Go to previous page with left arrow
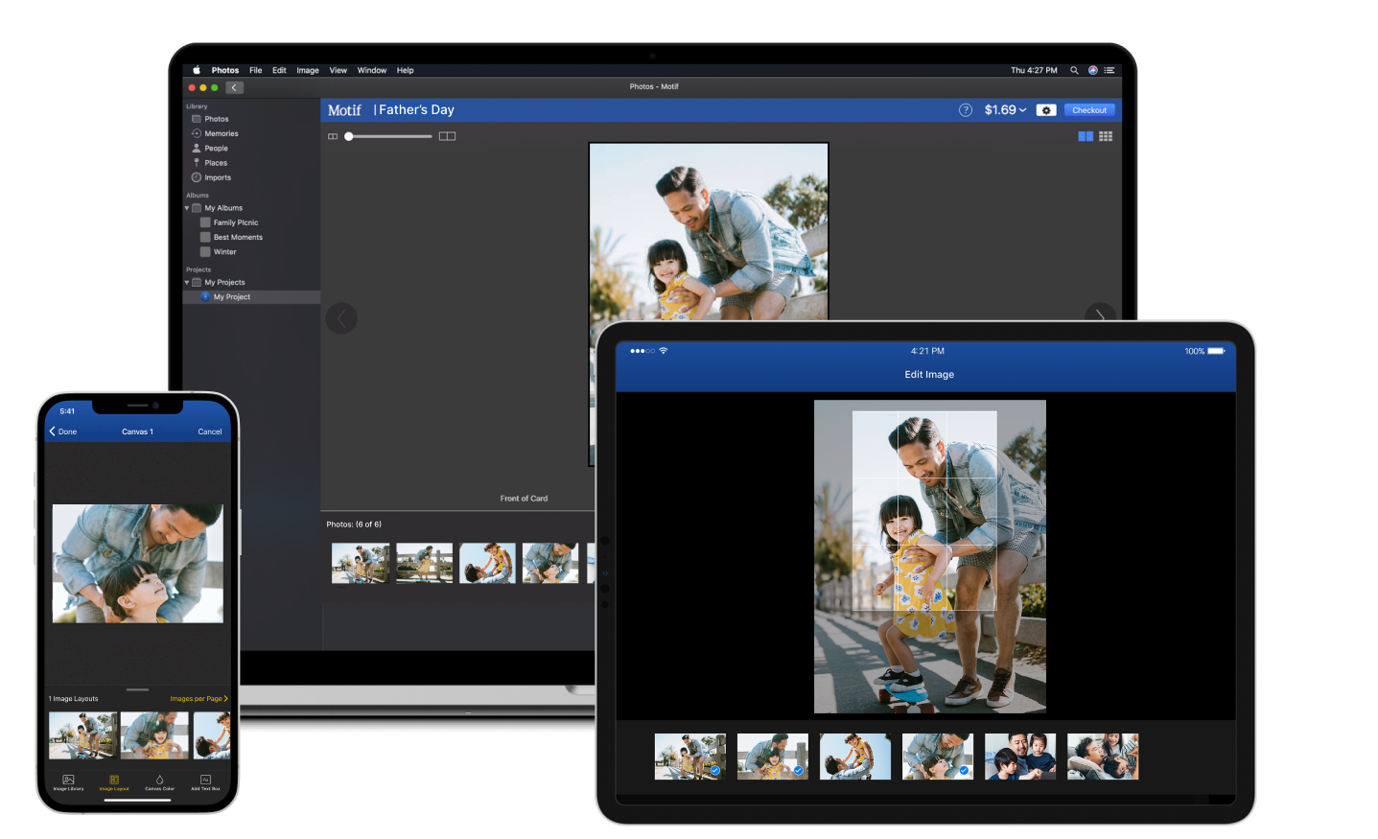This screenshot has width=1378, height=839. click(341, 318)
